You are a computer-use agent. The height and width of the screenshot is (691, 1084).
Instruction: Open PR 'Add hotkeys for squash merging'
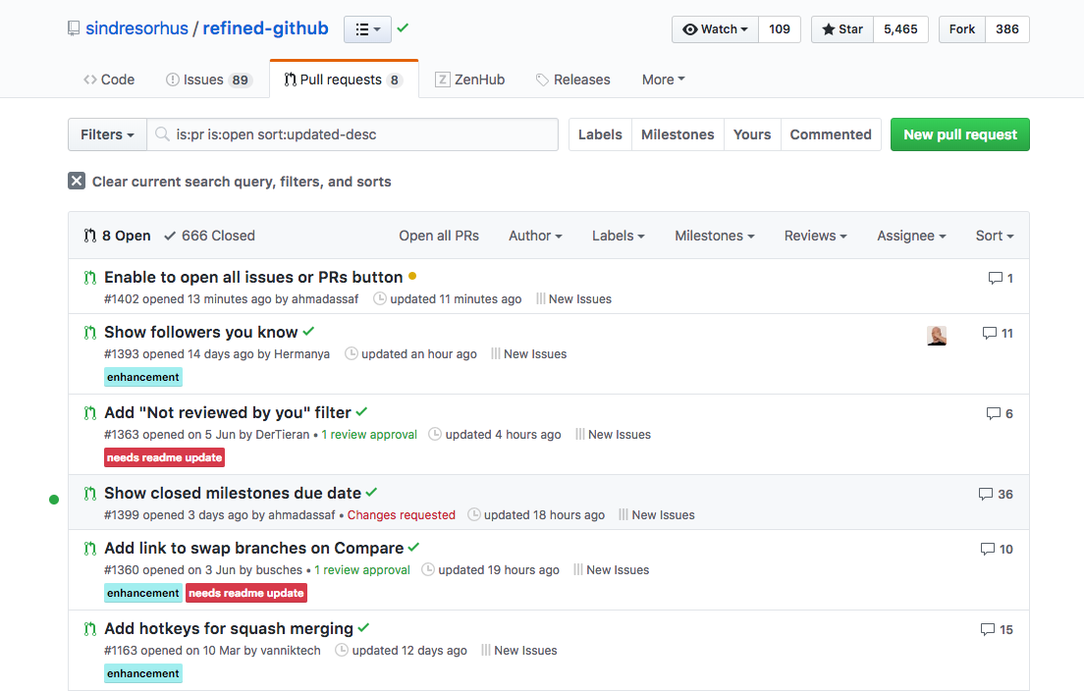click(x=229, y=629)
